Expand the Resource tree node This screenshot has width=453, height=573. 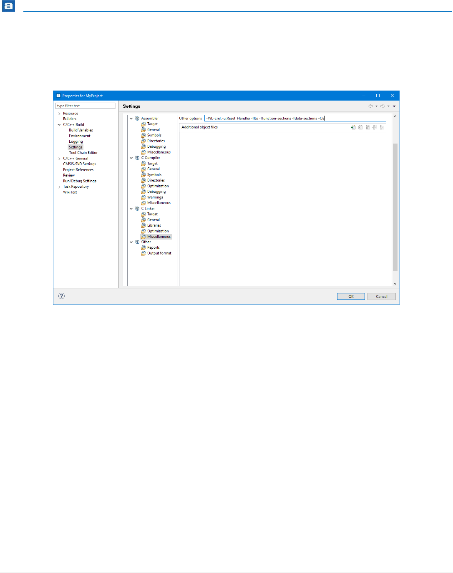pyautogui.click(x=59, y=114)
